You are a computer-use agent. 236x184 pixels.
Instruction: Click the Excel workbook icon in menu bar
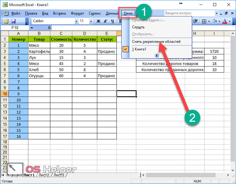pyautogui.click(x=5, y=13)
